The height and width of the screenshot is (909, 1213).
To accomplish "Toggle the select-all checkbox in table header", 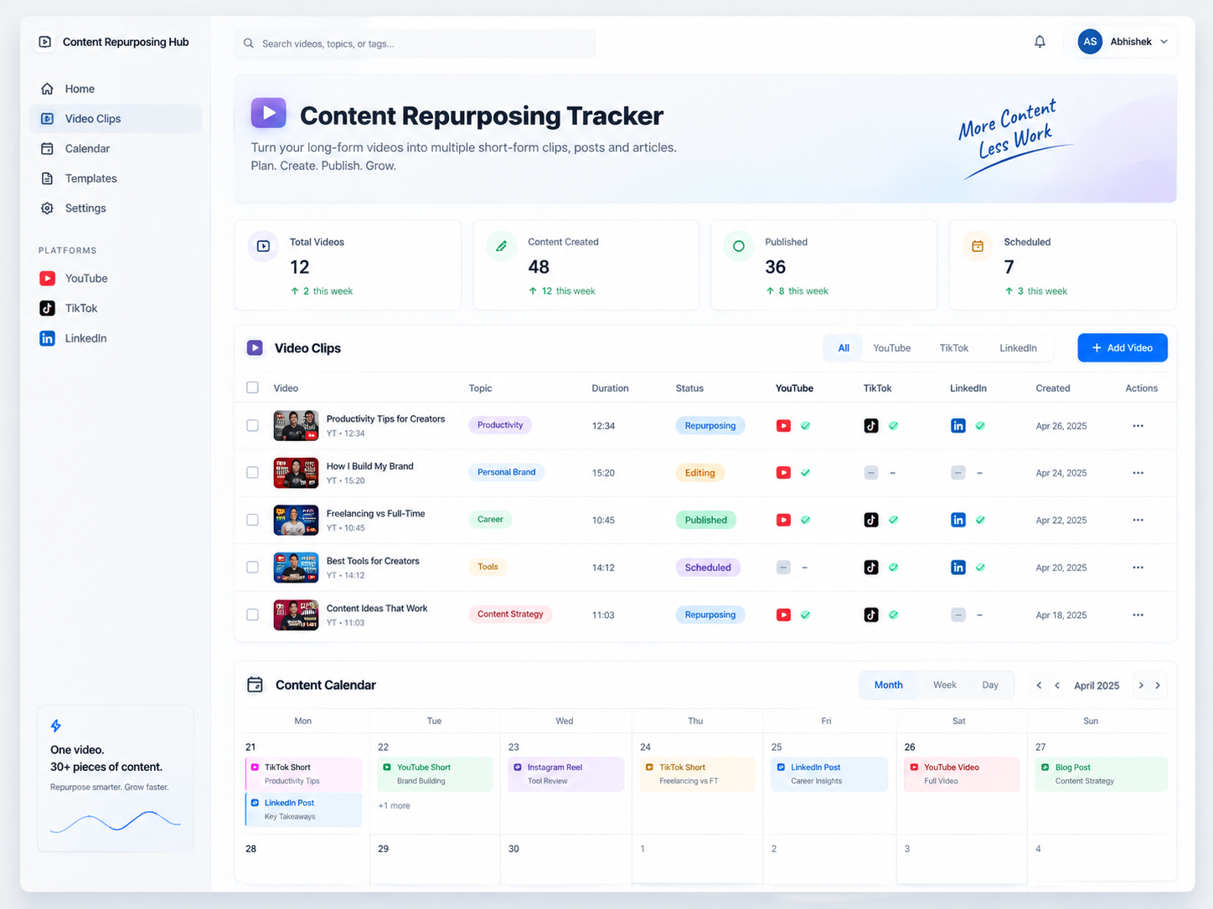I will tap(252, 388).
